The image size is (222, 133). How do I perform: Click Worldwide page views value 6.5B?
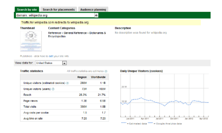103,101
